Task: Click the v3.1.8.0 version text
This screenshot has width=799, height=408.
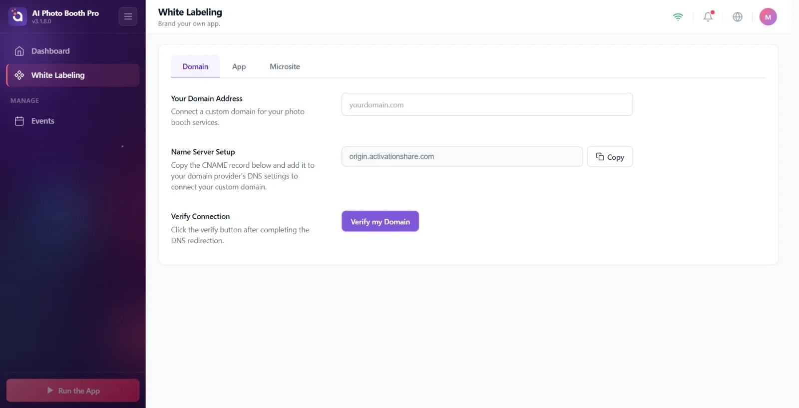Action: (x=41, y=21)
